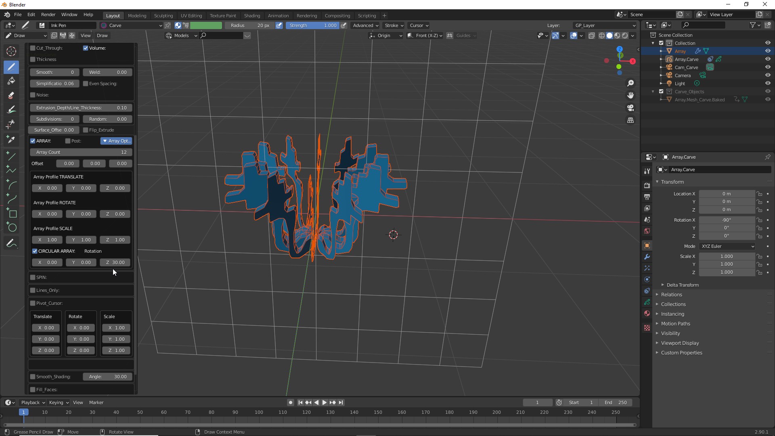Screen dimensions: 775x436
Task: Open the Array Opt dropdown
Action: pos(116,141)
